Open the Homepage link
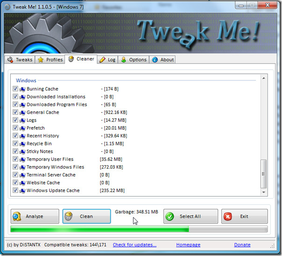 click(188, 245)
